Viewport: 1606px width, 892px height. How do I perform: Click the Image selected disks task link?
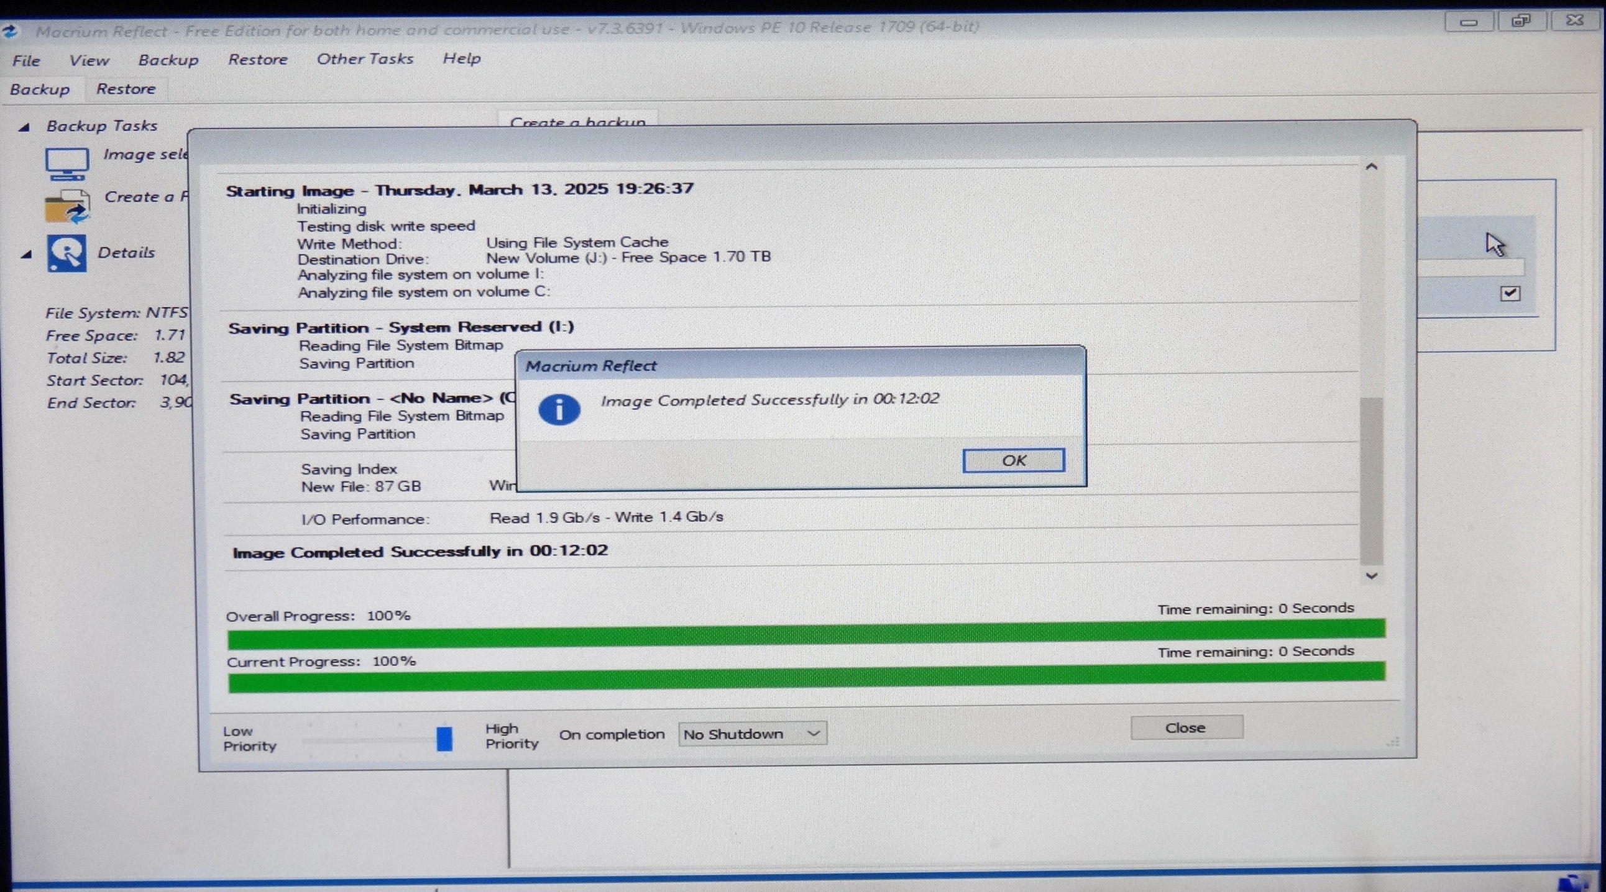145,155
